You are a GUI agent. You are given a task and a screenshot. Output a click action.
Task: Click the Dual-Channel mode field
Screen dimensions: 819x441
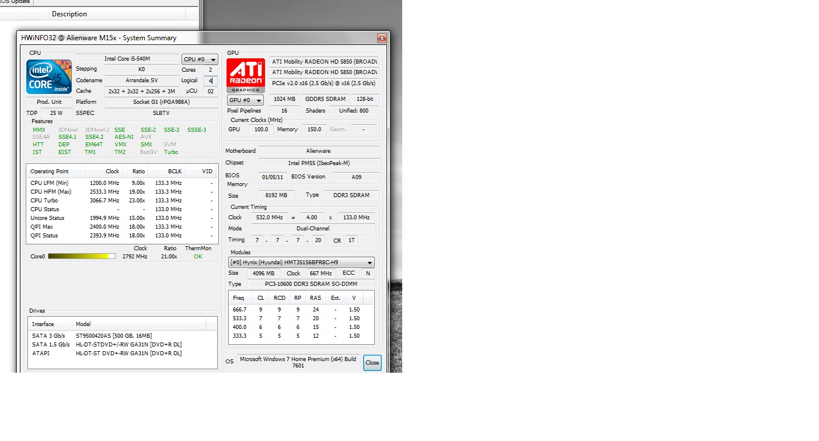(x=313, y=229)
